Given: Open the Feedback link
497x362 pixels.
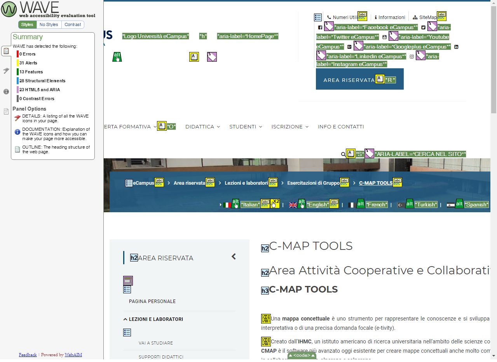Looking at the screenshot, I should coord(28,355).
